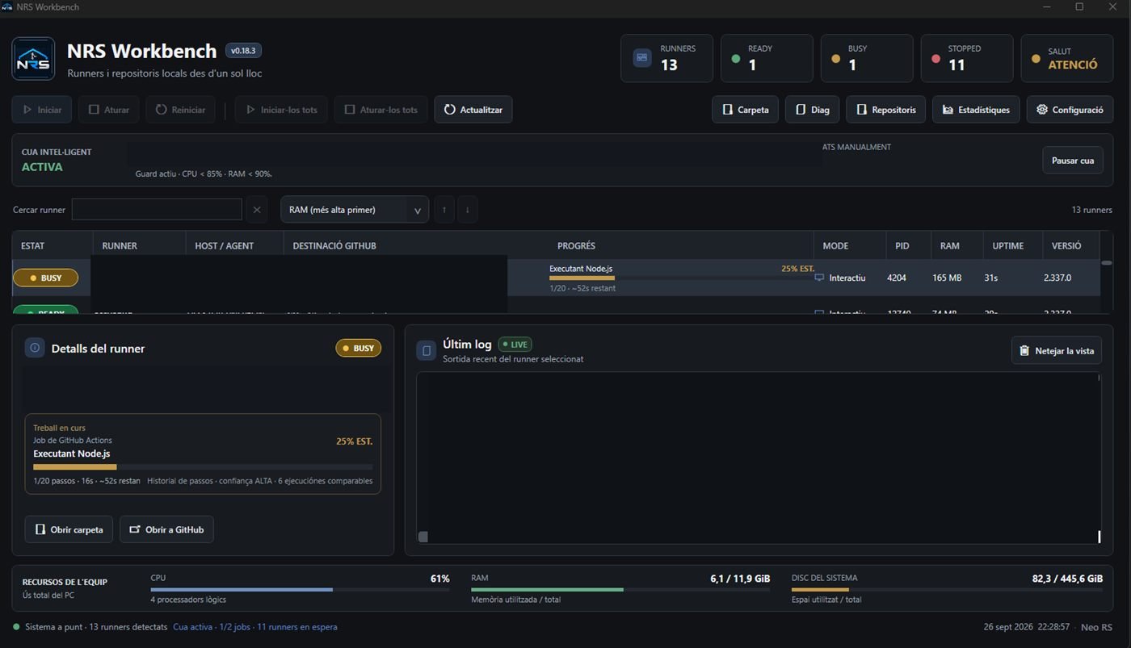Click the Actualitzar refresh button
The image size is (1131, 648).
(x=473, y=110)
